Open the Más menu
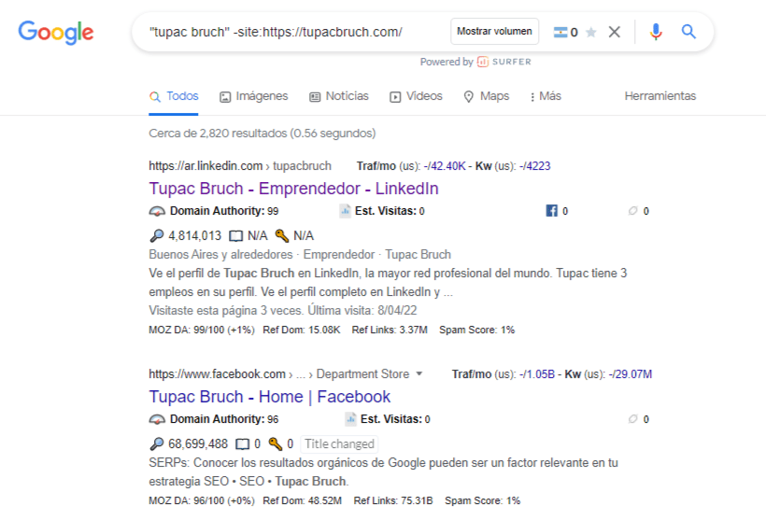 tap(546, 96)
